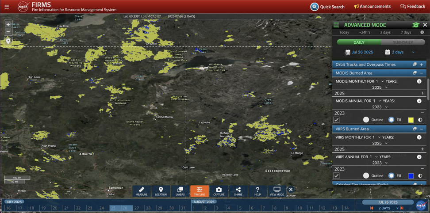The width and height of the screenshot is (430, 213).
Task: Open the View Mode tool
Action: 277,191
